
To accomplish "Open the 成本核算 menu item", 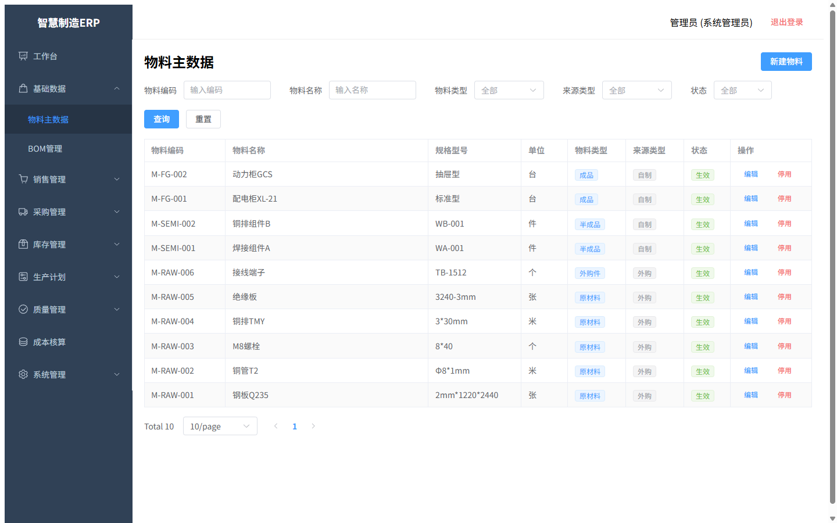I will point(69,342).
